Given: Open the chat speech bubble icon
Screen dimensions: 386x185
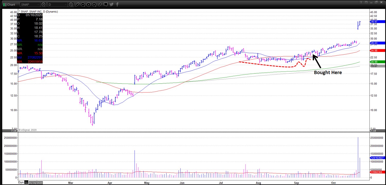Looking at the screenshot, I should (106, 4).
